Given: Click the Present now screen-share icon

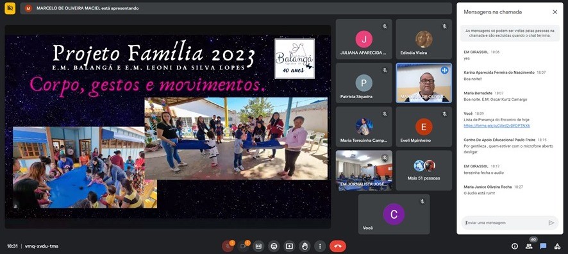Looking at the screenshot, I should [x=289, y=246].
